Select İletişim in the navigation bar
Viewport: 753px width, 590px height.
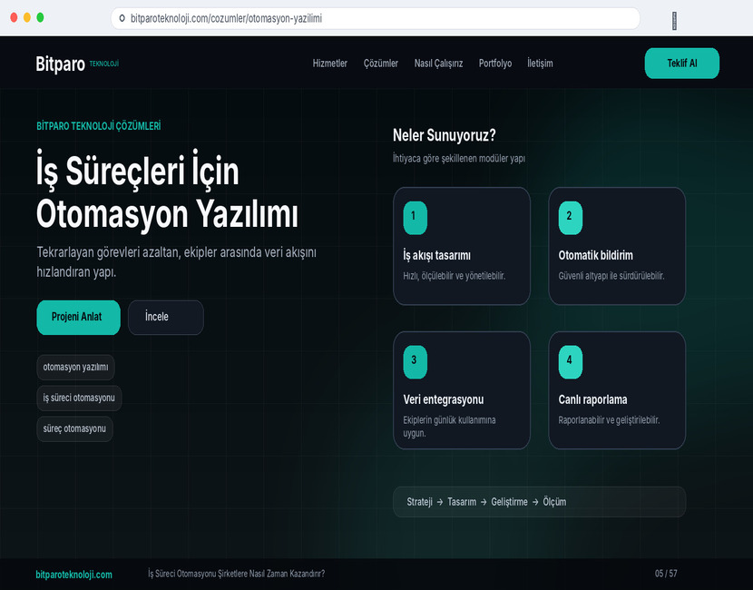click(540, 64)
